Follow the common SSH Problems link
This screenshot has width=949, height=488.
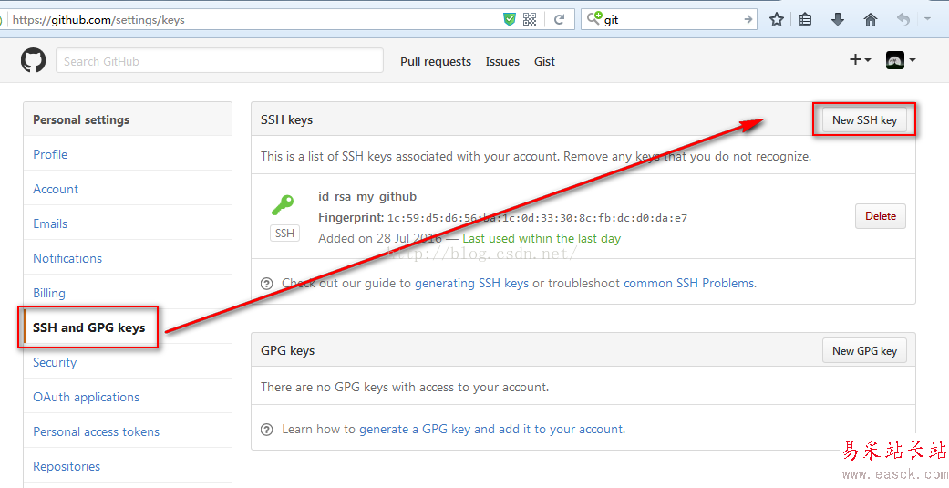(689, 283)
